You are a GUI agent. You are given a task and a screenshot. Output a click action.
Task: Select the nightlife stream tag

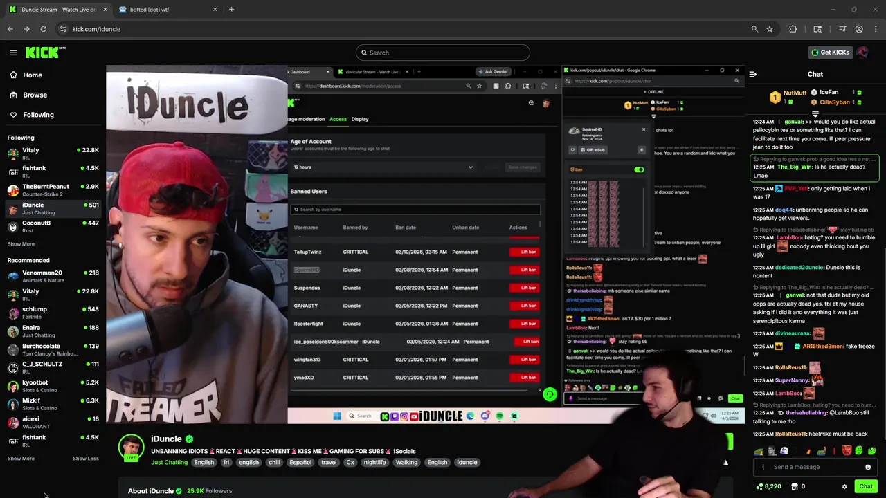click(x=374, y=463)
